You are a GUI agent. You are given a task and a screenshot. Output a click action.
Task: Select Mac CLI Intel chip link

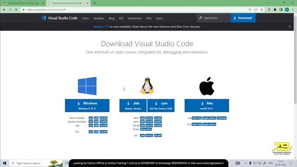(197, 124)
